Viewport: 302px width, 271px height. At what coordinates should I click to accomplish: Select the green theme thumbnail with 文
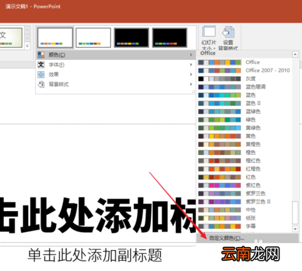tap(11, 37)
